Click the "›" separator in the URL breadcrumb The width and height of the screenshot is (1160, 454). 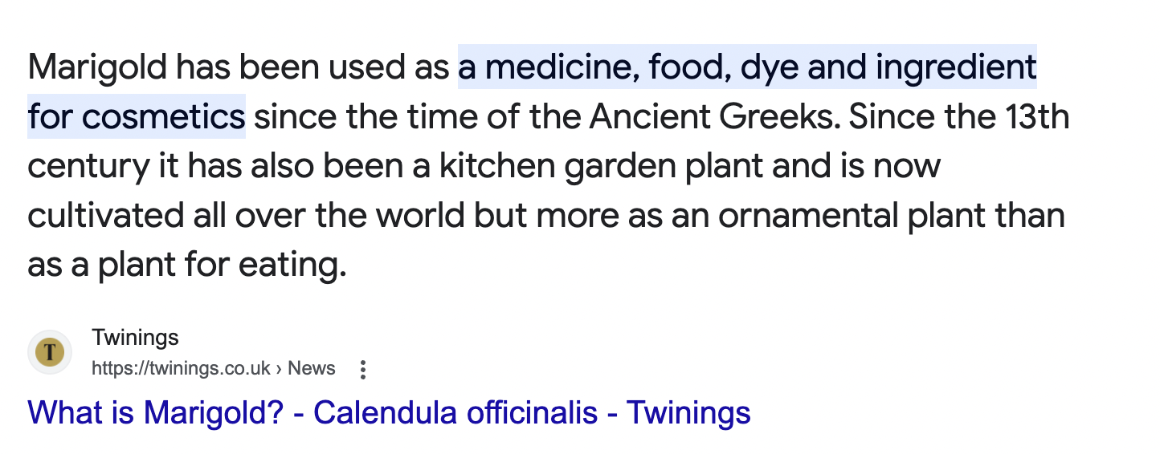(x=279, y=369)
